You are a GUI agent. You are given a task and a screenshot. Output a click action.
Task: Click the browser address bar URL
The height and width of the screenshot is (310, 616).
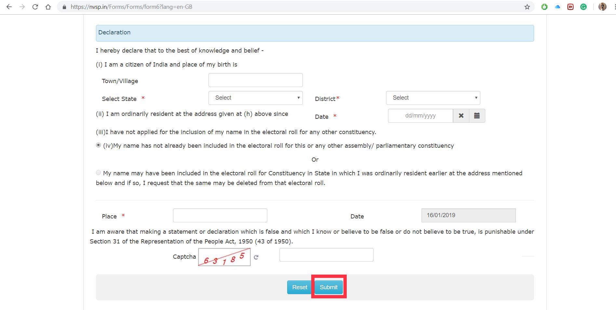131,7
